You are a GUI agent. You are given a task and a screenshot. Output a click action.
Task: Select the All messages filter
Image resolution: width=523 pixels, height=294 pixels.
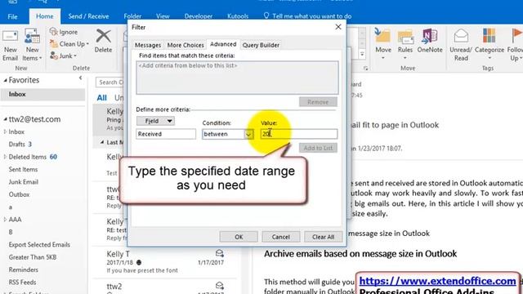point(101,98)
